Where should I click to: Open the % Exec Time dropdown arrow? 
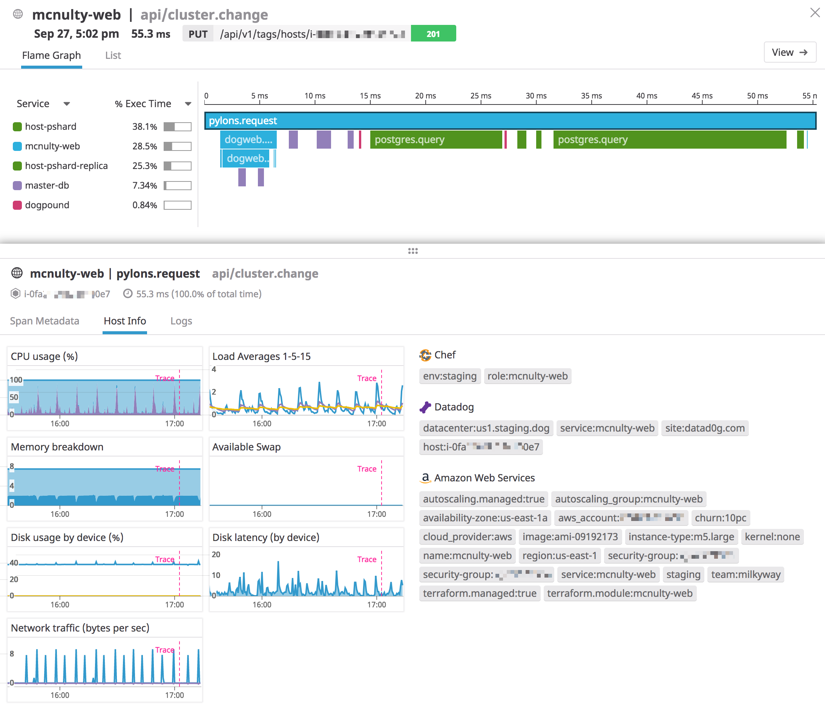click(x=188, y=104)
